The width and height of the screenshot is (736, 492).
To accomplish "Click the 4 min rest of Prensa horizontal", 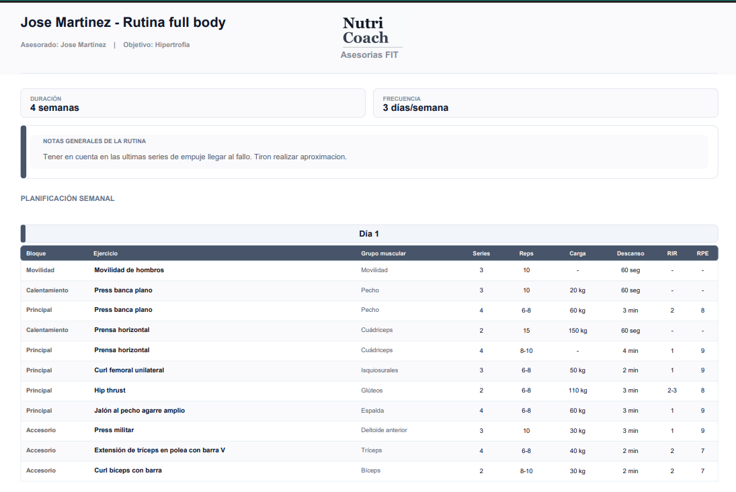I will click(630, 351).
